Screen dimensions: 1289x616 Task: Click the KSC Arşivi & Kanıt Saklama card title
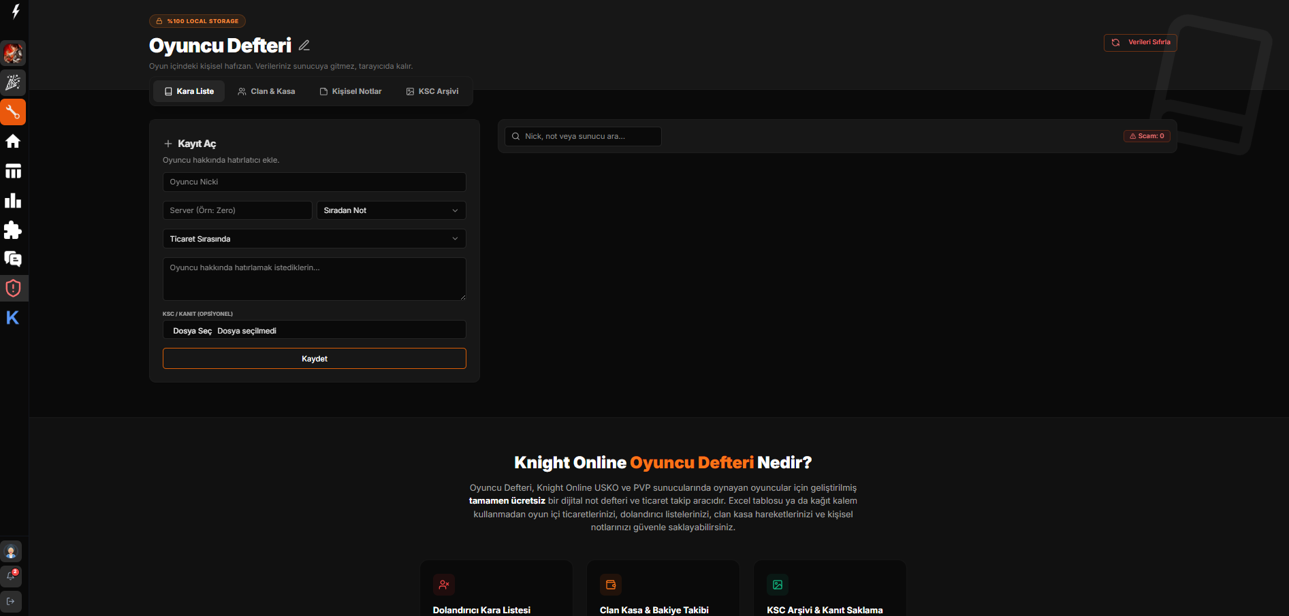825,610
